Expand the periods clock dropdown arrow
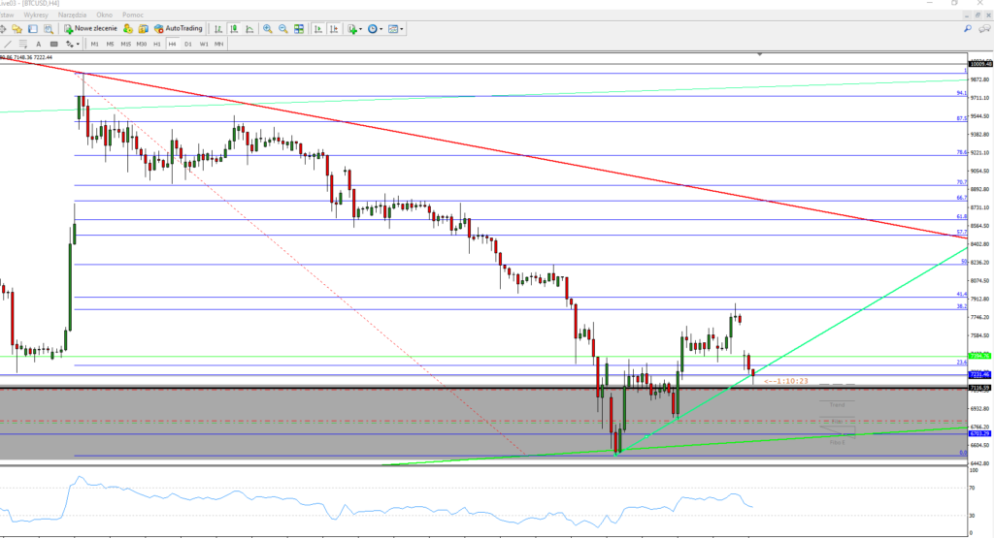 coord(381,28)
